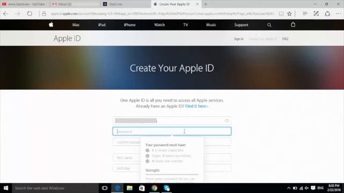Click the Edge icon on taskbar
Image resolution: width=344 pixels, height=193 pixels.
[117, 188]
